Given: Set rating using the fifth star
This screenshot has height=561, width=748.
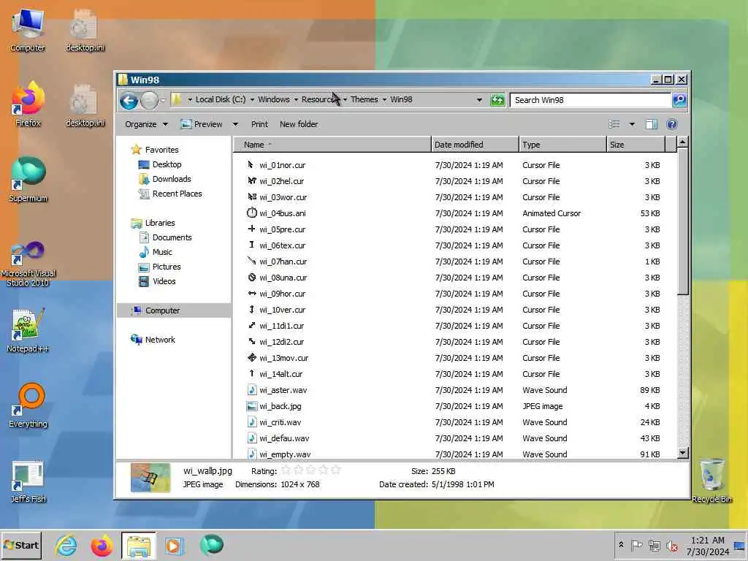Looking at the screenshot, I should 336,470.
